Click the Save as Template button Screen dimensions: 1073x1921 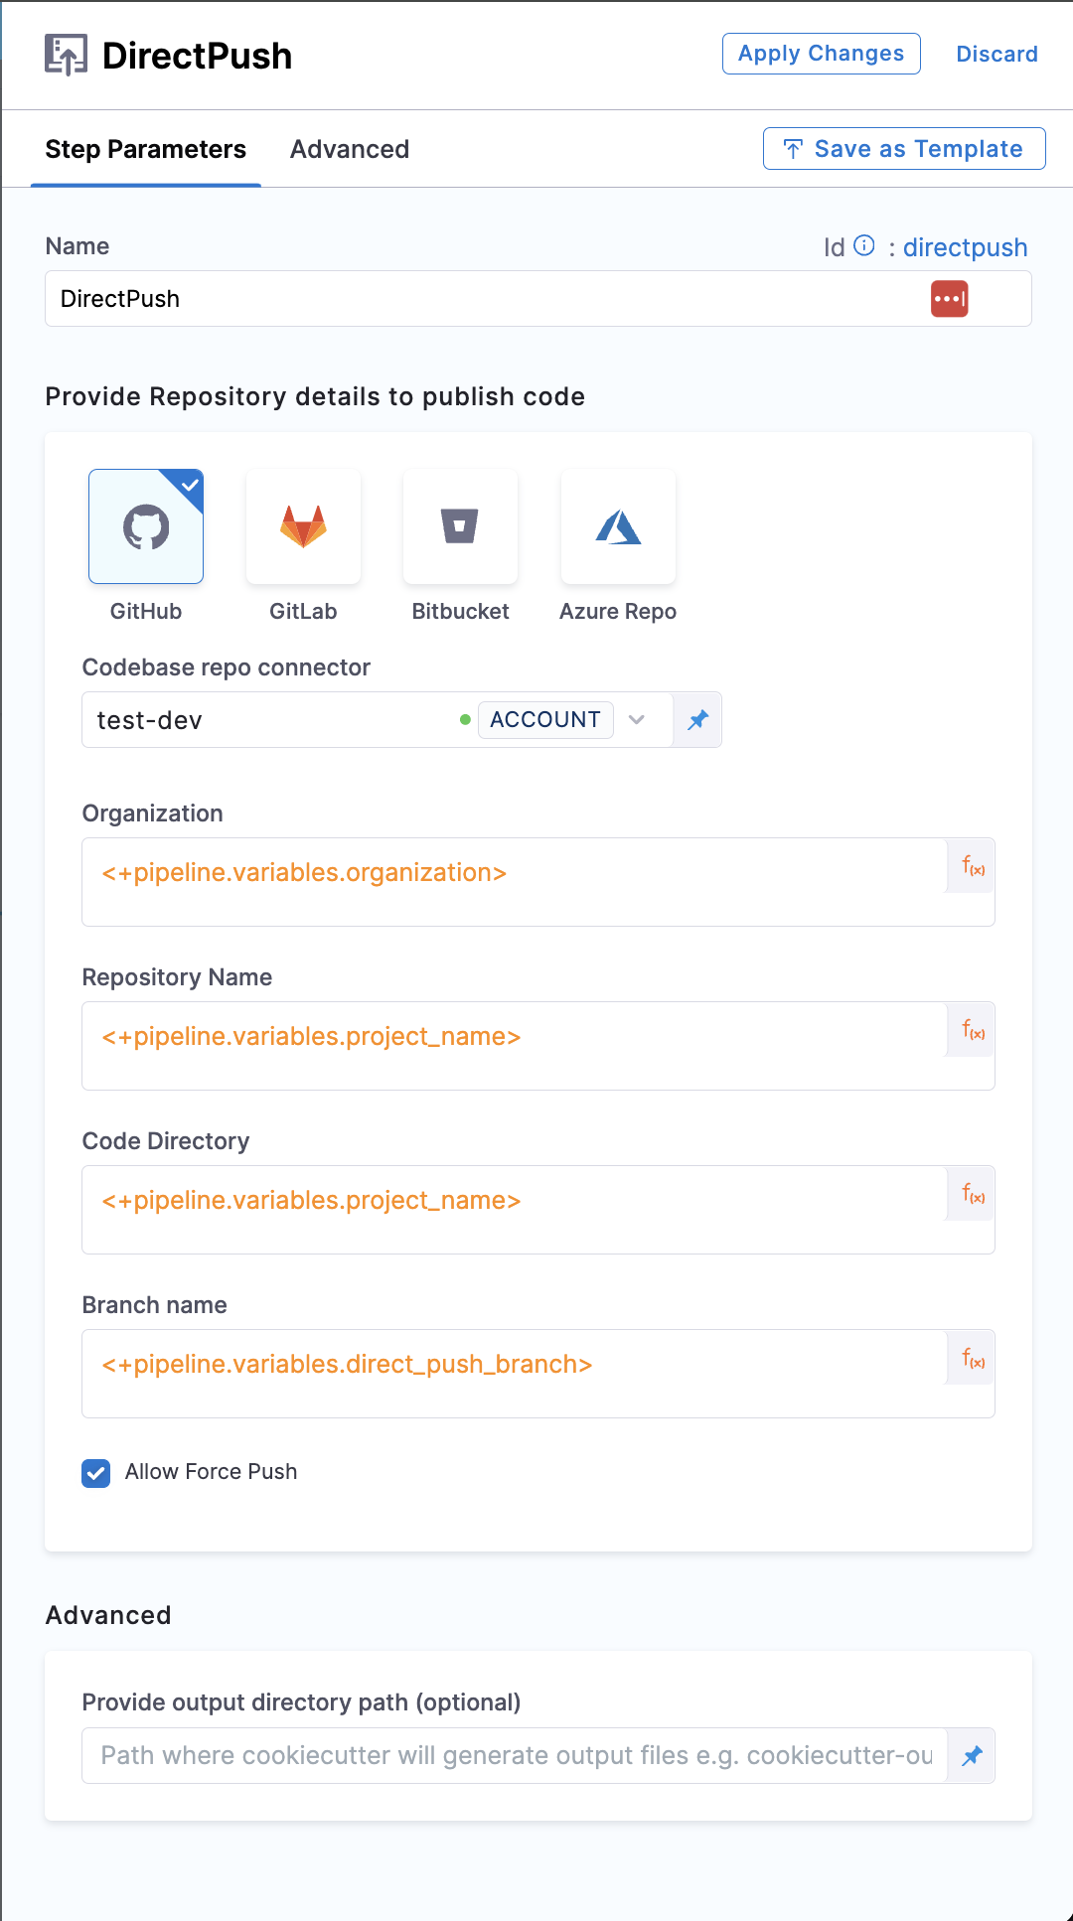tap(904, 149)
